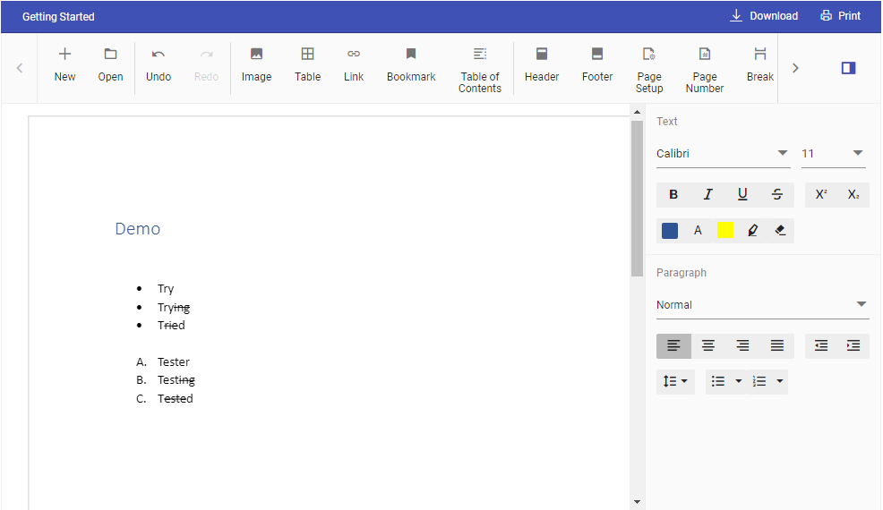The image size is (883, 510).
Task: Click the document's vertical scrollbar thumb
Action: coord(637,197)
